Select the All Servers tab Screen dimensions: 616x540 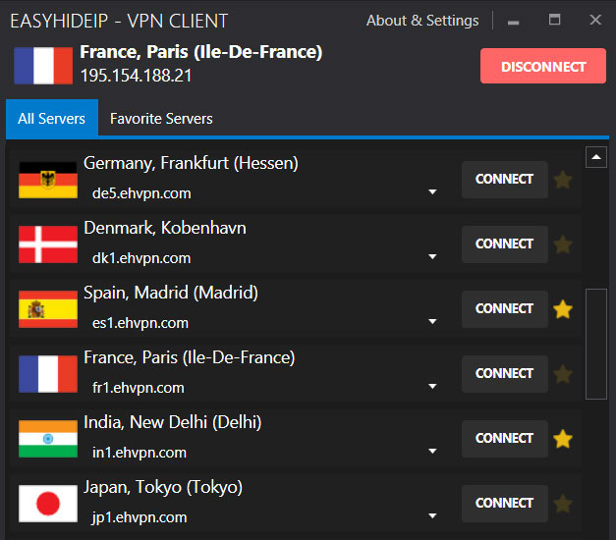tap(52, 119)
